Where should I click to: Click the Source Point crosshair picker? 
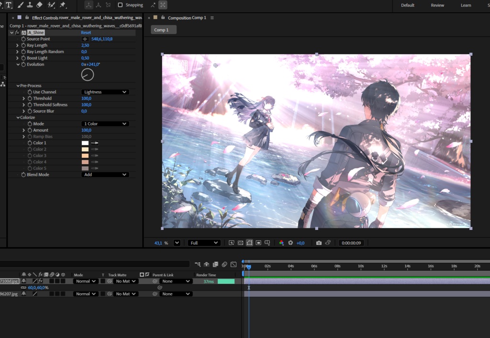click(x=85, y=39)
